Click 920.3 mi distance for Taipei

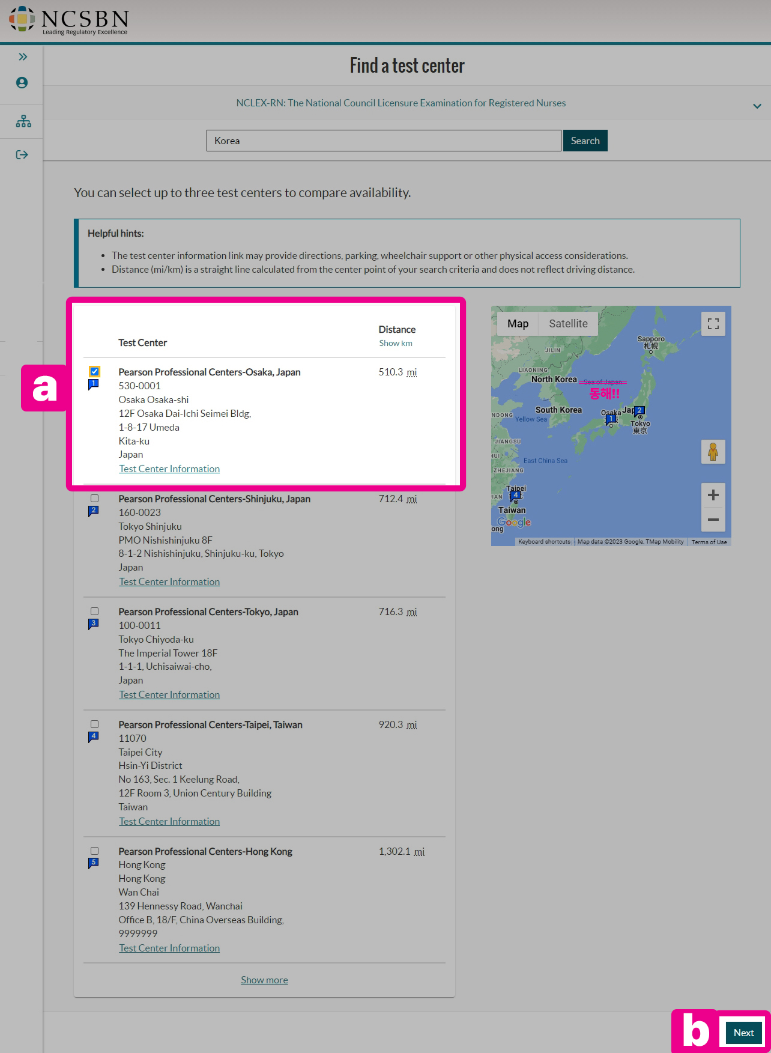click(398, 724)
